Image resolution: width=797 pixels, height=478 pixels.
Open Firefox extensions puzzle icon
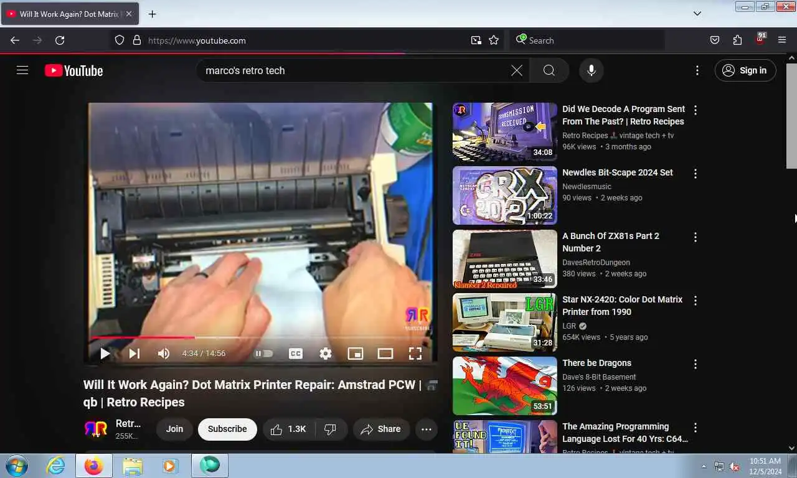pyautogui.click(x=737, y=40)
